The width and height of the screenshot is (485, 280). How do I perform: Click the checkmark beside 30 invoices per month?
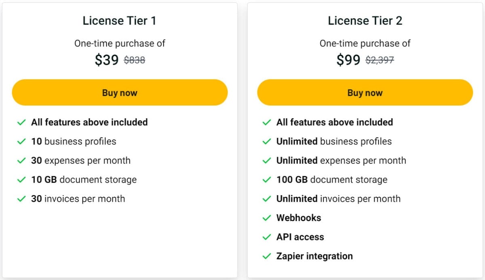[21, 198]
